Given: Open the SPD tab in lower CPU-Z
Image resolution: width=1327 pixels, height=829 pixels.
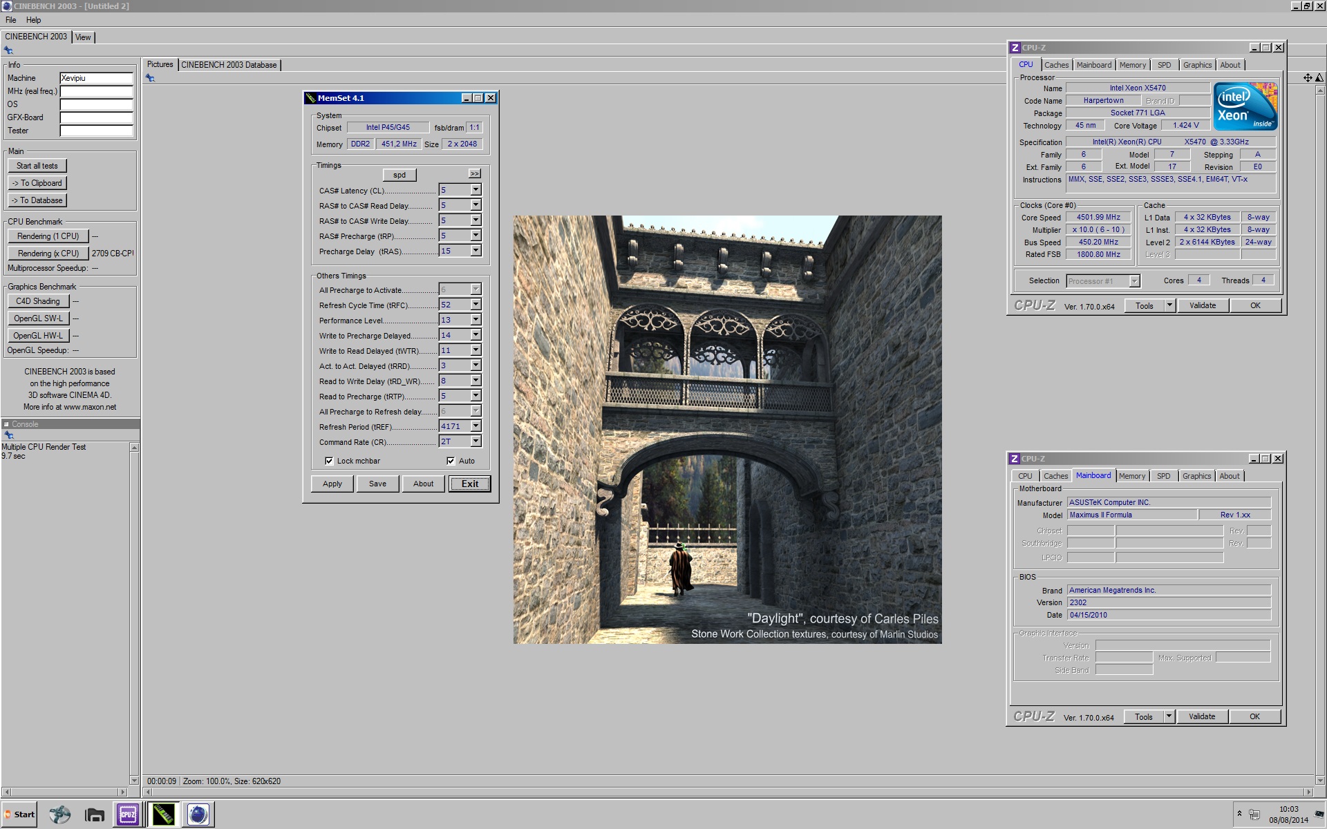Looking at the screenshot, I should [1164, 476].
